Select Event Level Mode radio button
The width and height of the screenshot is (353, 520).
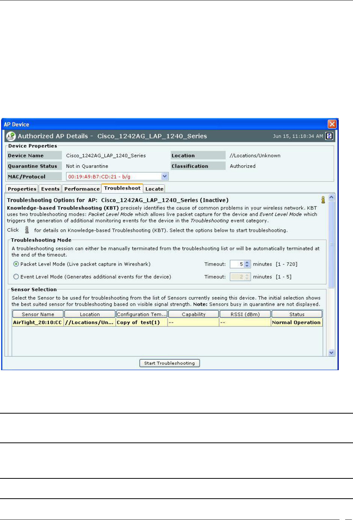coord(16,277)
